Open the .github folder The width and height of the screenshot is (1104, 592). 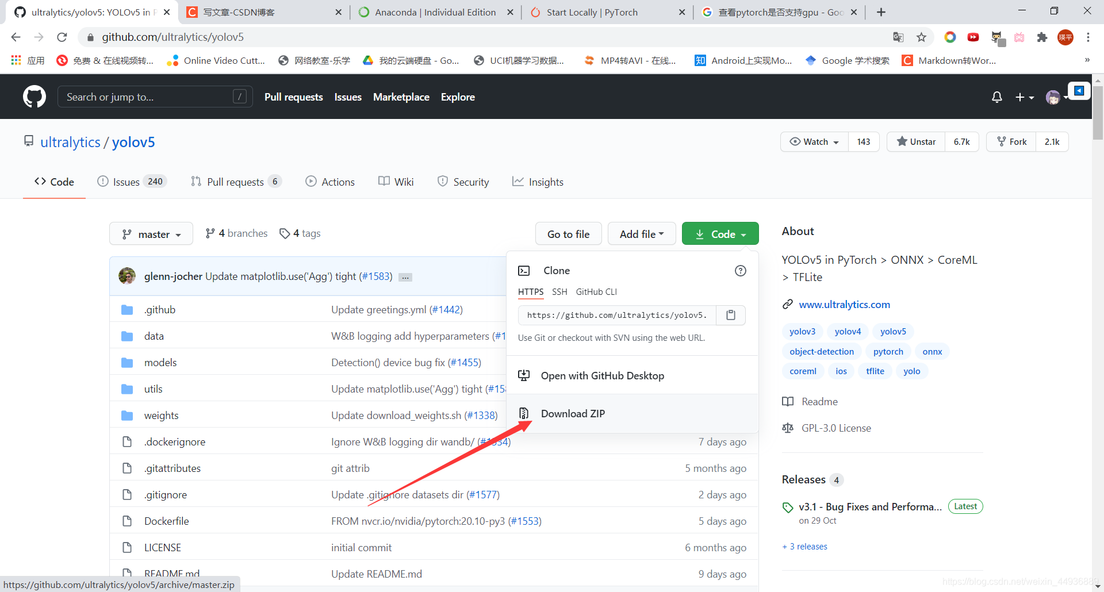point(160,310)
